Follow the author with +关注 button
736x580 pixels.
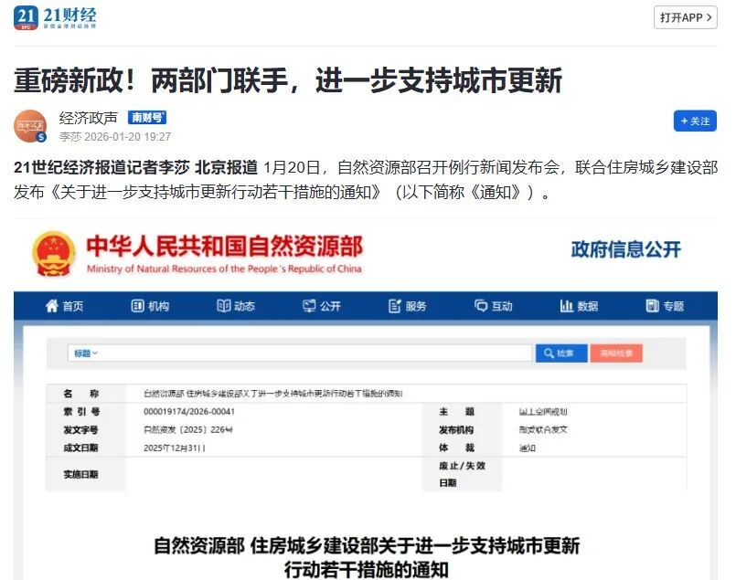coord(695,121)
